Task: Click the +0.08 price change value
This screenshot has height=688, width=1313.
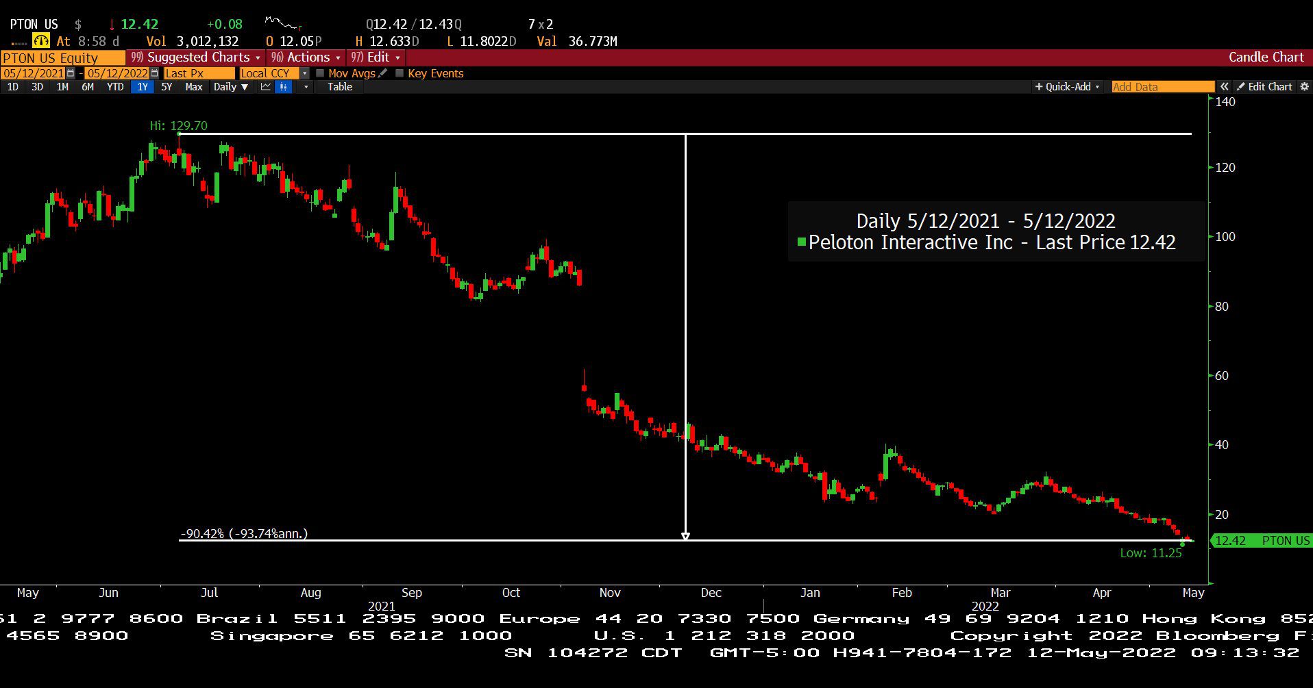Action: coord(225,25)
